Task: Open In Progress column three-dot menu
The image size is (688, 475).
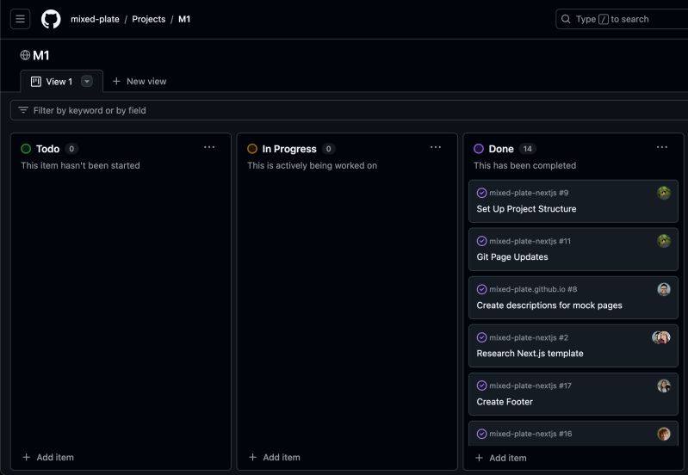Action: click(436, 147)
